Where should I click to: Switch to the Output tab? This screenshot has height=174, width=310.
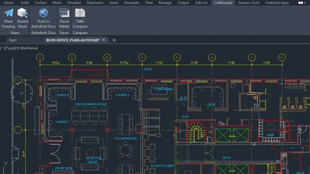(183, 3)
